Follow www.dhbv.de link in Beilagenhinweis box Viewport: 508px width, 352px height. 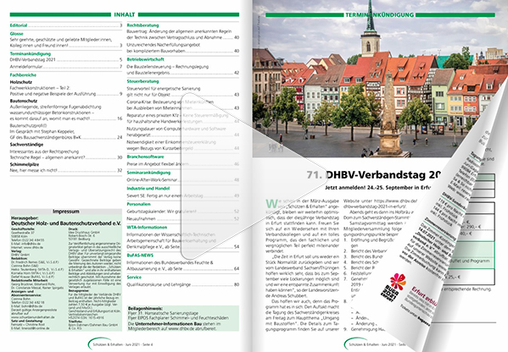pyautogui.click(x=178, y=328)
